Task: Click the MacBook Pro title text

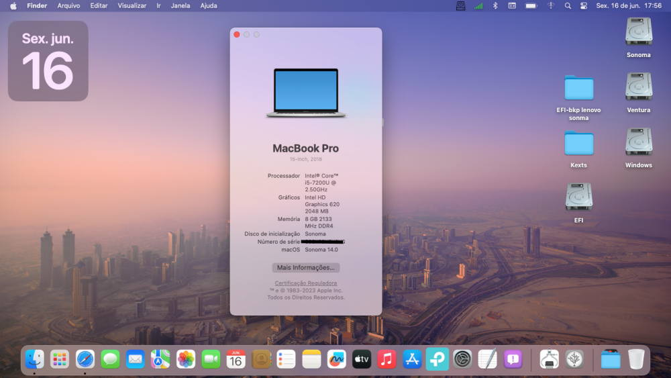Action: (x=305, y=148)
